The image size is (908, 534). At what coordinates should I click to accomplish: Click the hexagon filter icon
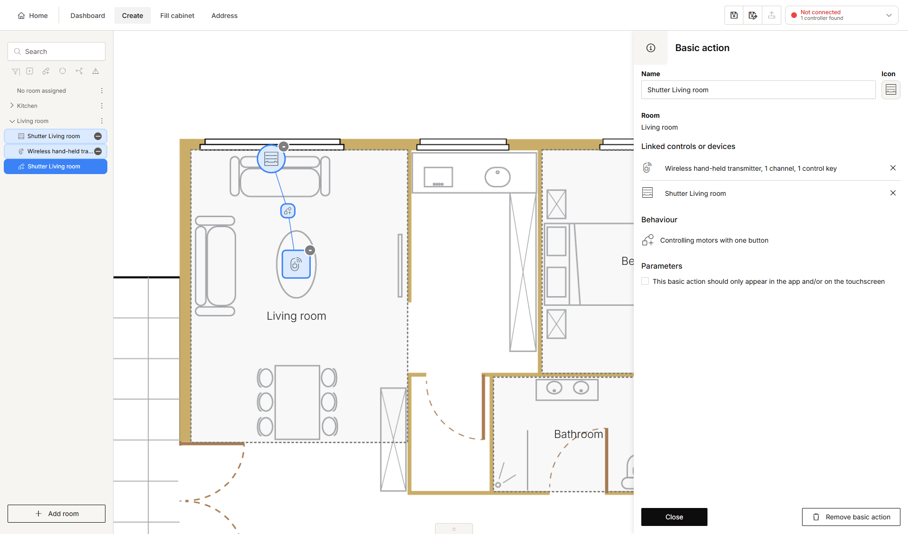pos(62,71)
